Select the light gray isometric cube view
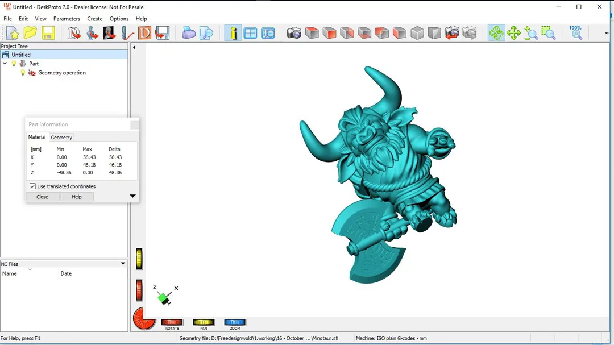Image resolution: width=614 pixels, height=345 pixels. 417,33
